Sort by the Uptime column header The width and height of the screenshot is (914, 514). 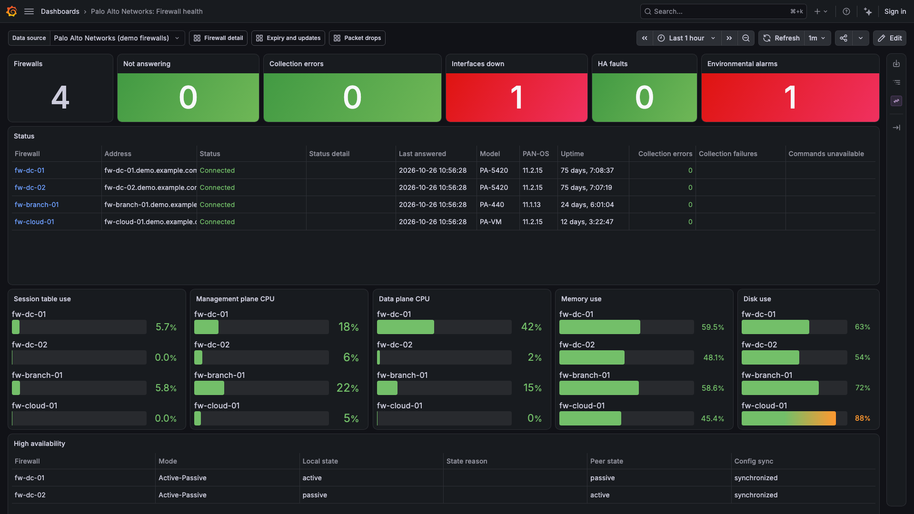click(572, 154)
